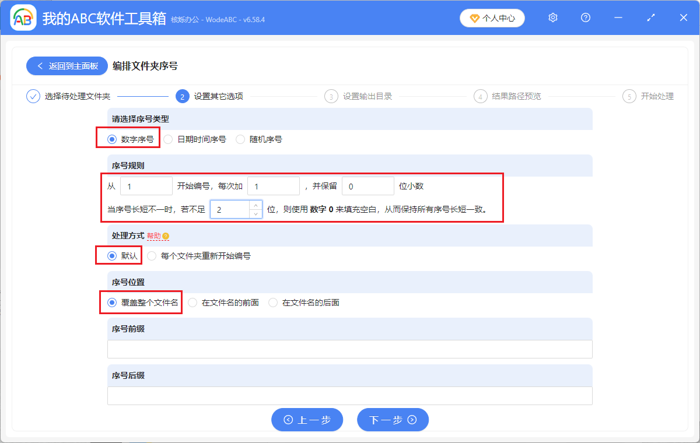700x443 pixels.
Task: Click step 4 结果路径预览 circle icon
Action: [481, 96]
